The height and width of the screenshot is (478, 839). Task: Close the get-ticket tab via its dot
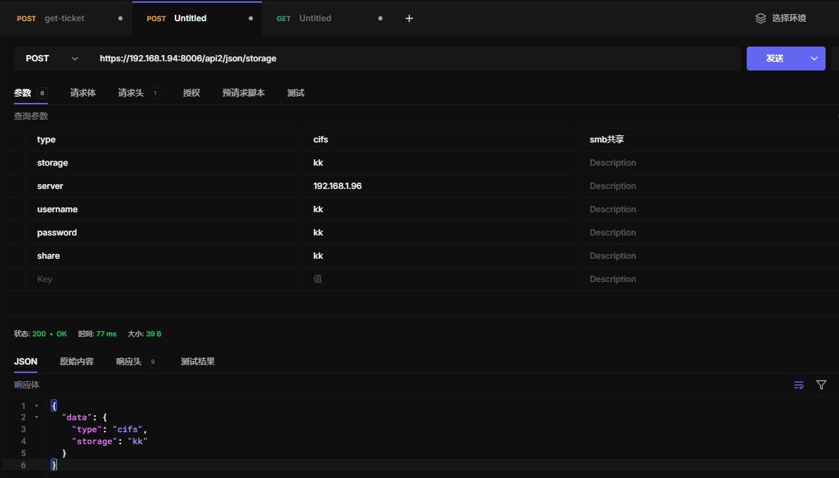pyautogui.click(x=120, y=18)
